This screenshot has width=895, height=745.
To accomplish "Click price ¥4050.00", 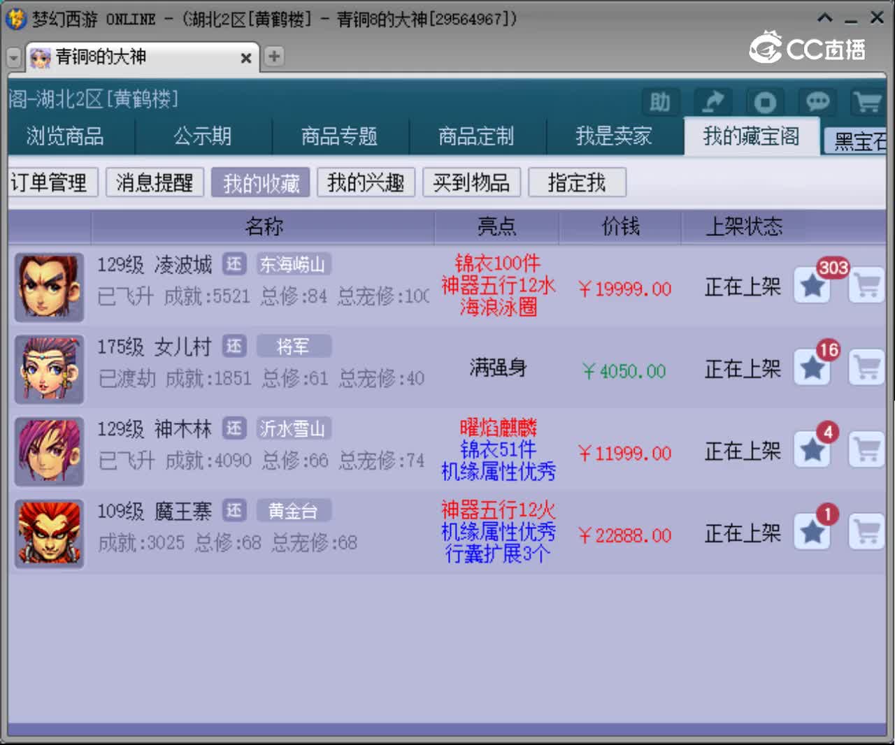I will coord(624,370).
